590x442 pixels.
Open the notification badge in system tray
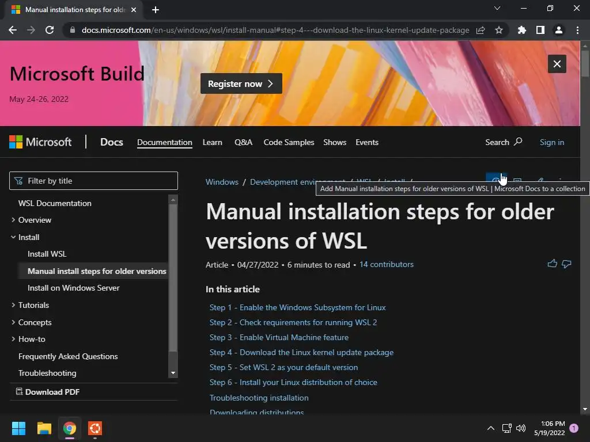tap(574, 428)
